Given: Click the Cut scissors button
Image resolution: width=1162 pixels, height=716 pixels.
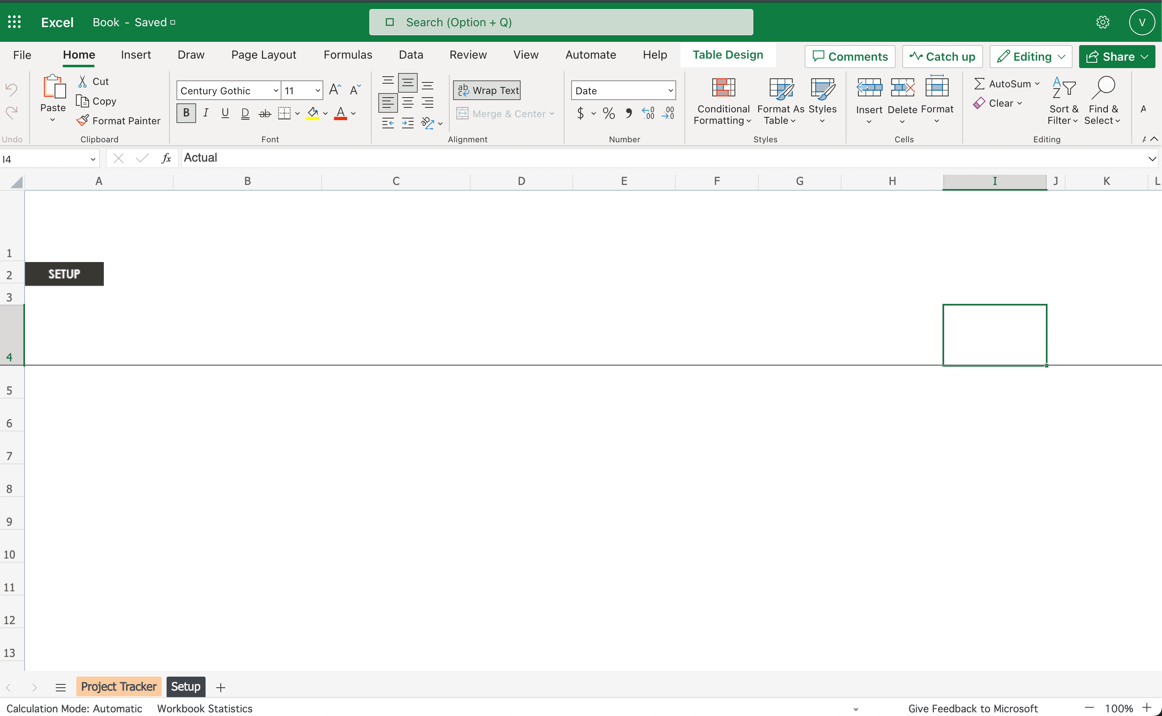Looking at the screenshot, I should (x=93, y=82).
